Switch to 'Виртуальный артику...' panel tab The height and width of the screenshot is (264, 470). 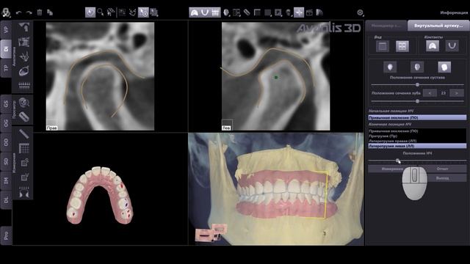[438, 26]
